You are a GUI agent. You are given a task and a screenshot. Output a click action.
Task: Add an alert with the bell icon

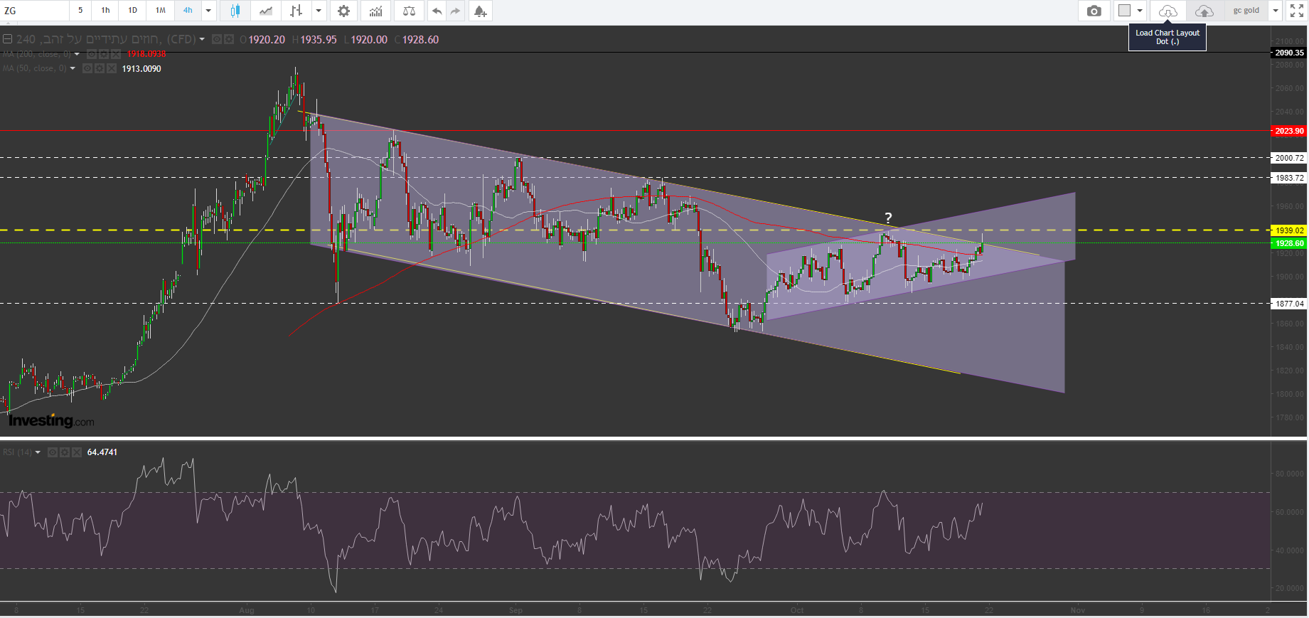(x=481, y=11)
